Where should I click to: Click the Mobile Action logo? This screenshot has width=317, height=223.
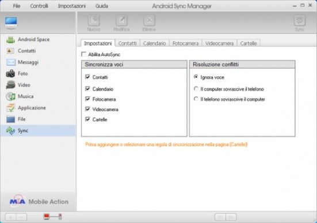click(39, 201)
